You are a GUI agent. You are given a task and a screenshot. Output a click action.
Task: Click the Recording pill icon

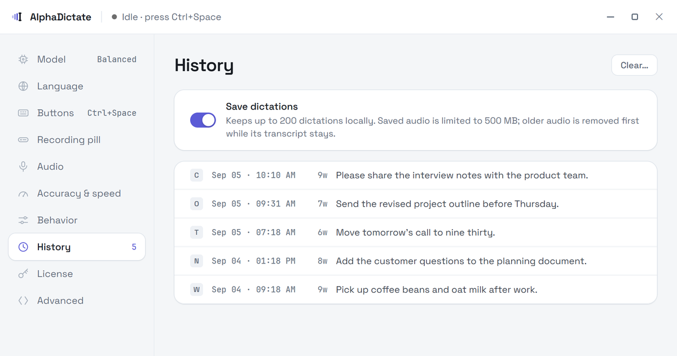click(x=23, y=140)
